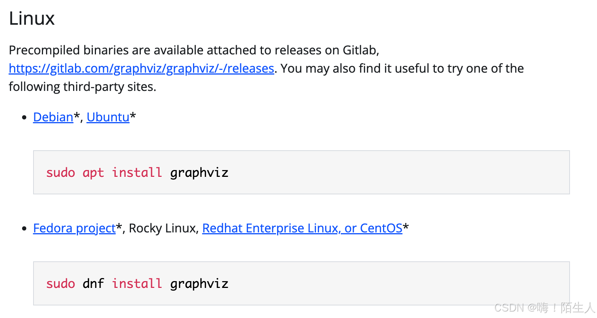The width and height of the screenshot is (597, 318).
Task: Open Redhat Enterprise Linux, or CentOS link
Action: [x=302, y=228]
